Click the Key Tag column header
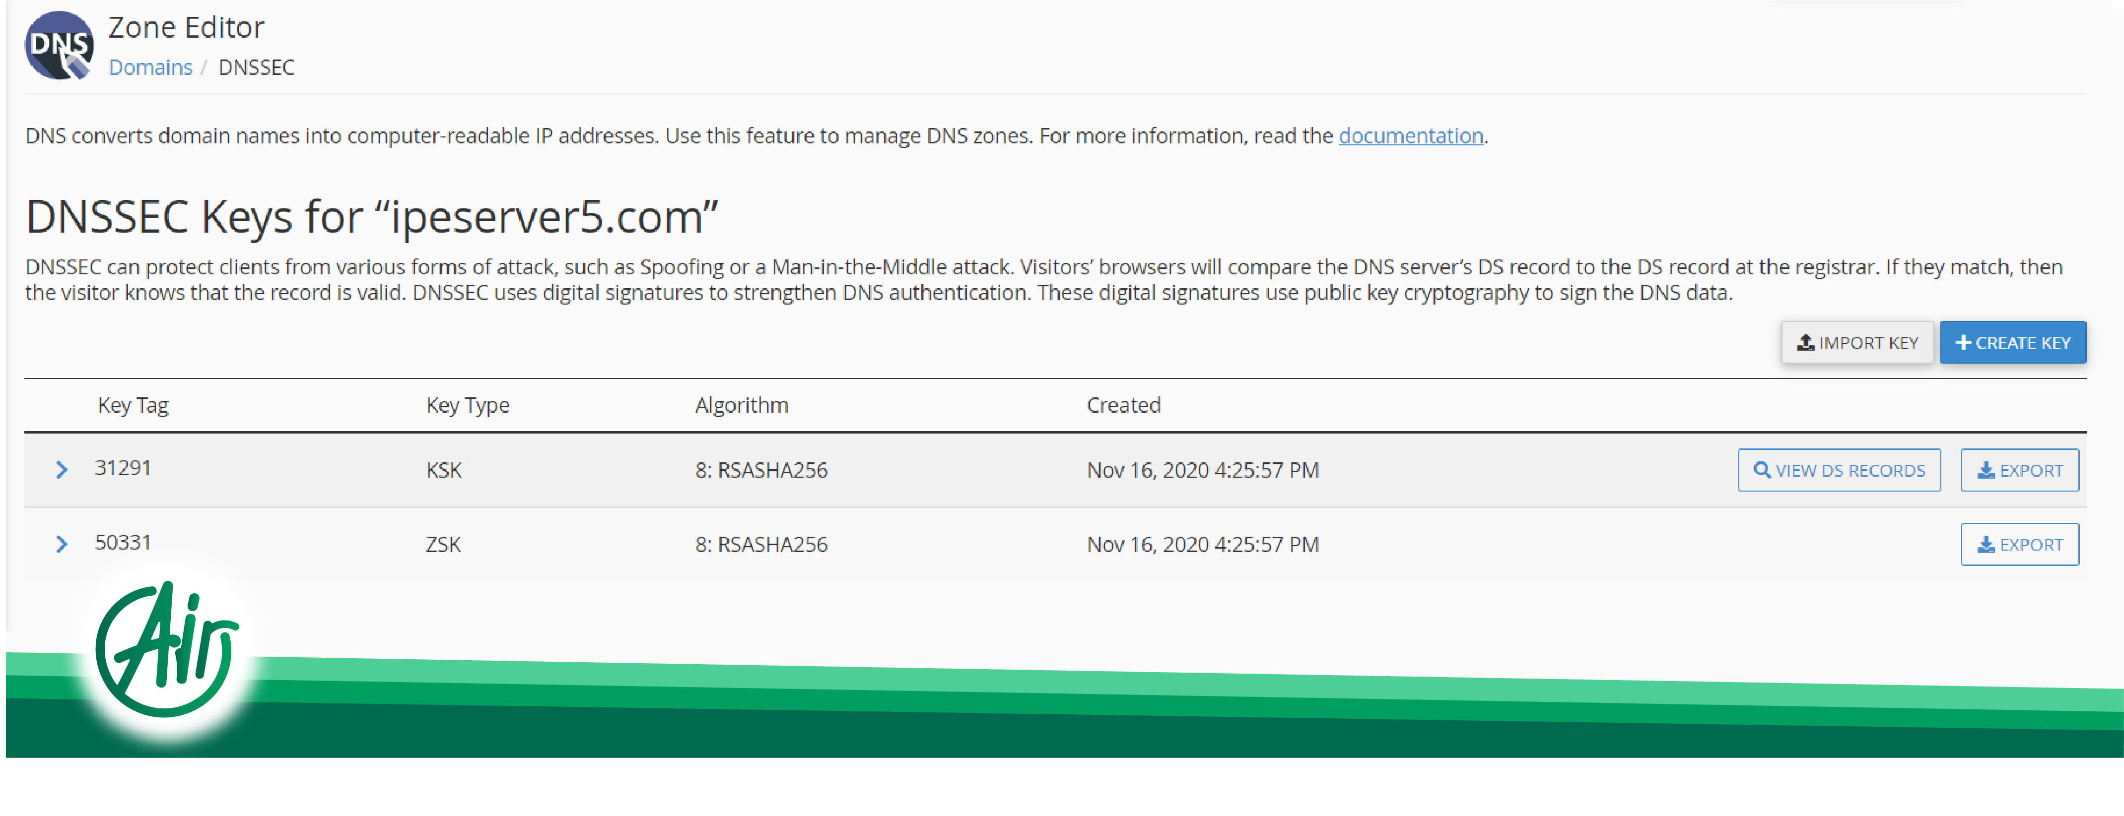2124x816 pixels. click(x=133, y=405)
